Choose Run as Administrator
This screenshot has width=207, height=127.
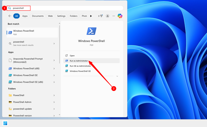tap(92, 61)
